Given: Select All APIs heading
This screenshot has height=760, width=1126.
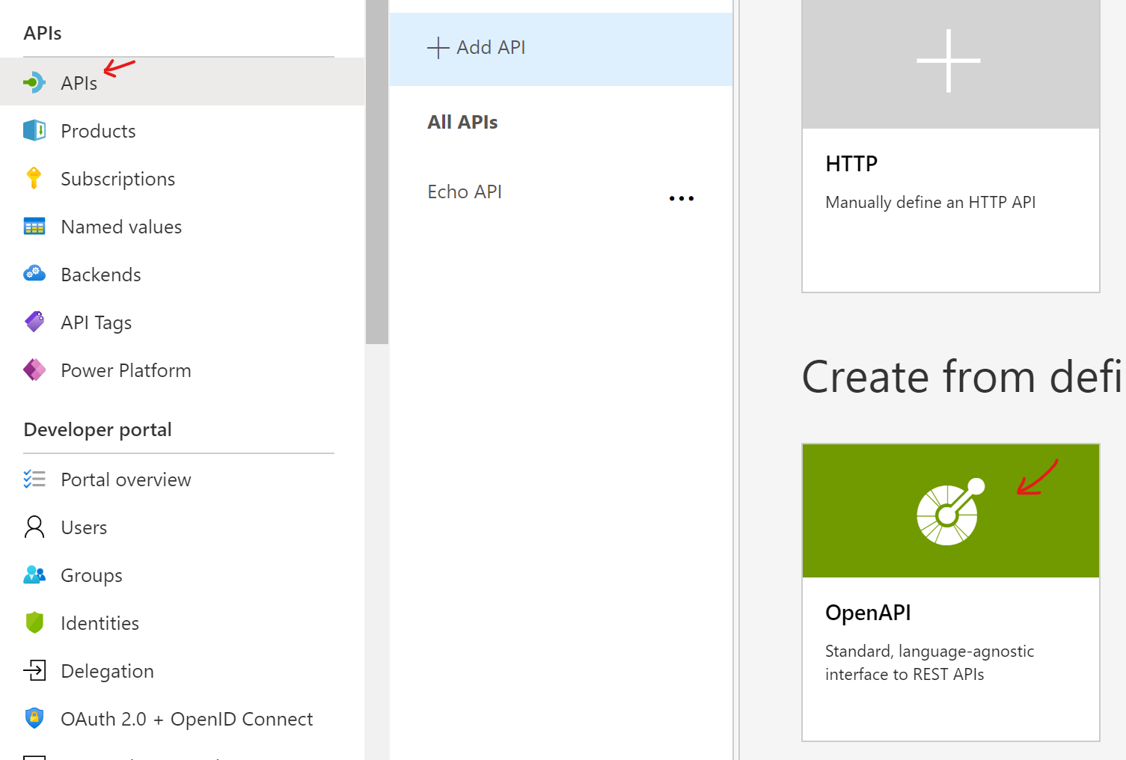Looking at the screenshot, I should point(462,122).
